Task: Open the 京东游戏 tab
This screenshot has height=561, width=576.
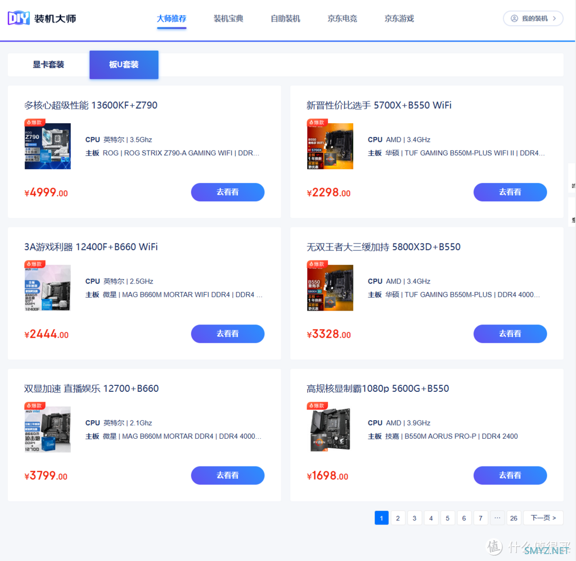Action: click(x=399, y=18)
